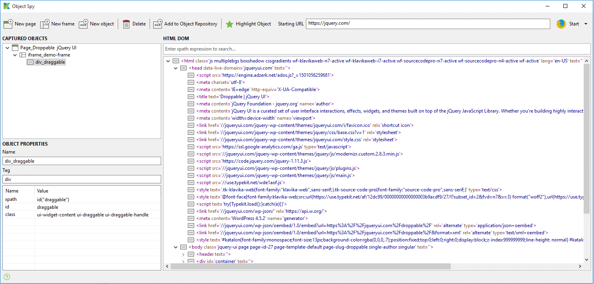Expand the header element in DOM tree

pyautogui.click(x=183, y=254)
